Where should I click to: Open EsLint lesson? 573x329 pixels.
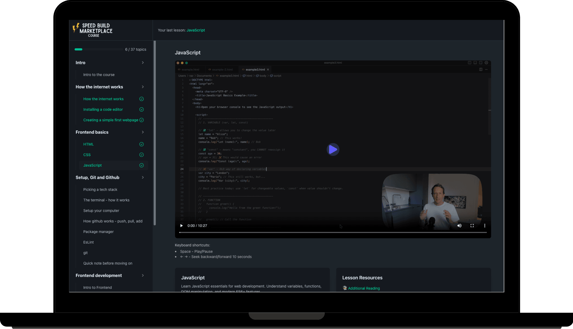(x=88, y=242)
